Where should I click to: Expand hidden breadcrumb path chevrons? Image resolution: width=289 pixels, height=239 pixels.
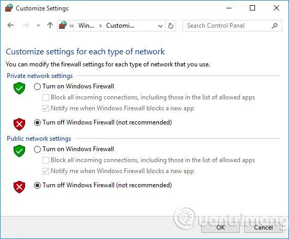(x=72, y=26)
